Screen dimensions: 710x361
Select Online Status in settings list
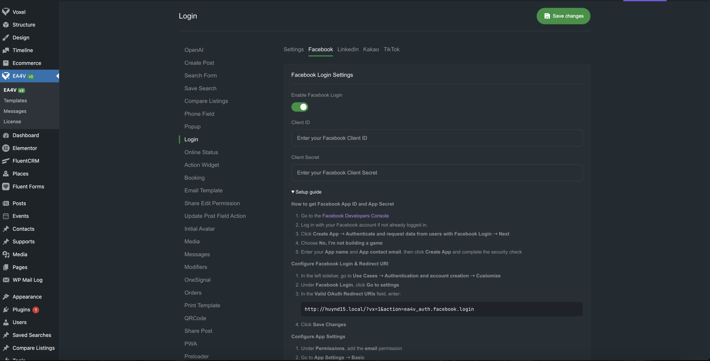click(201, 152)
